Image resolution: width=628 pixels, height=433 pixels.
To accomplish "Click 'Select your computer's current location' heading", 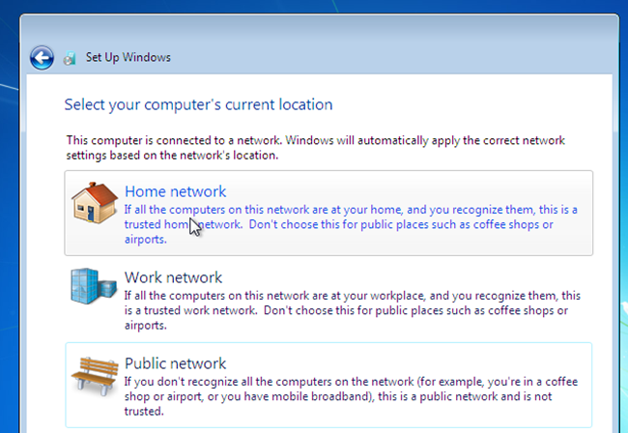I will [198, 104].
